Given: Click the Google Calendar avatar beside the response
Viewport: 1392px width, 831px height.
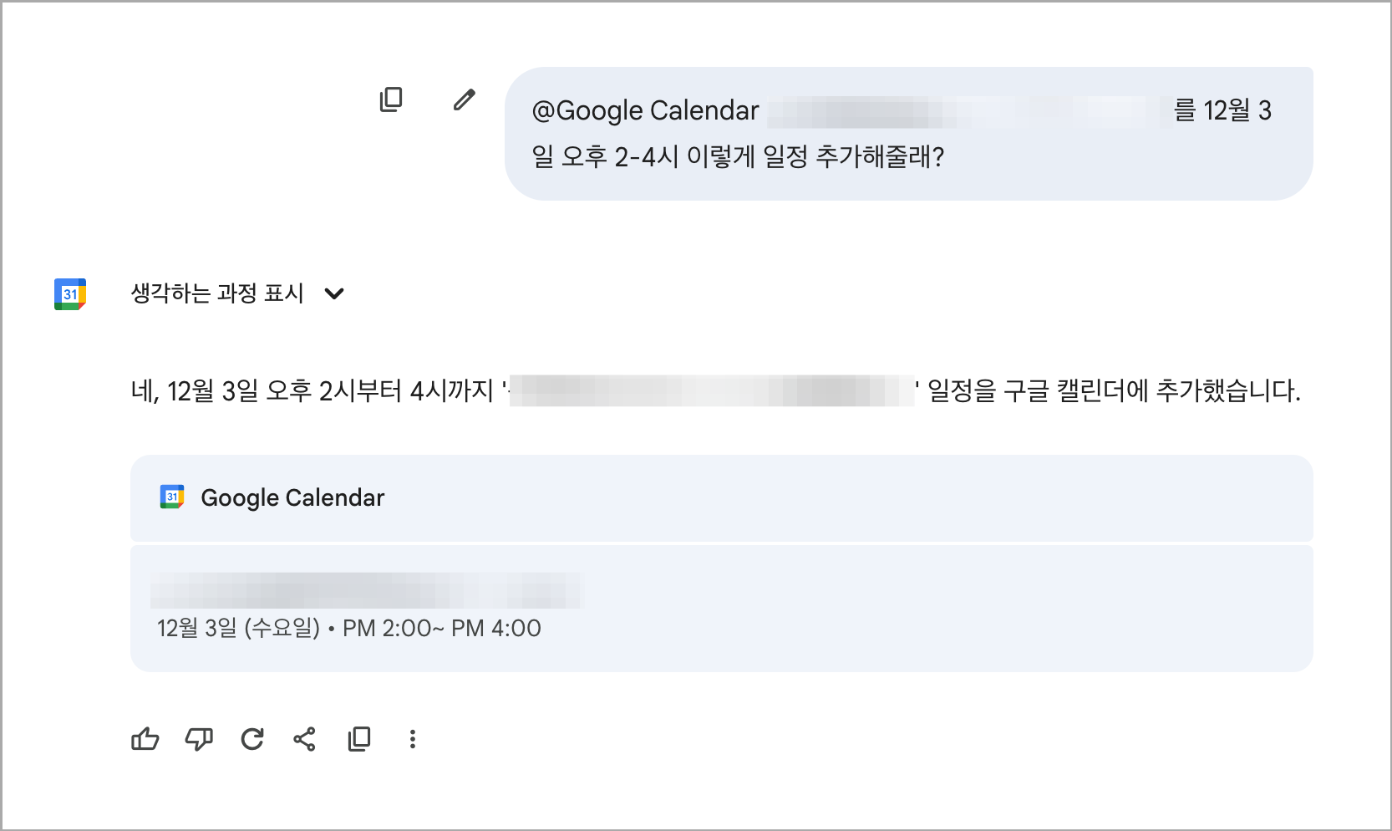Looking at the screenshot, I should point(70,294).
